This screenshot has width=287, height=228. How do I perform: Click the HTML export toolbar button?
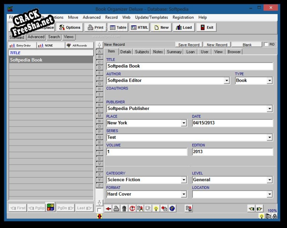139,27
